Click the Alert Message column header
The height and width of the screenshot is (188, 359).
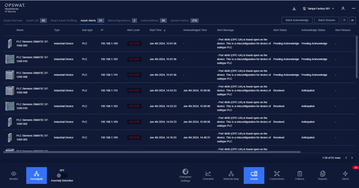pos(225,30)
